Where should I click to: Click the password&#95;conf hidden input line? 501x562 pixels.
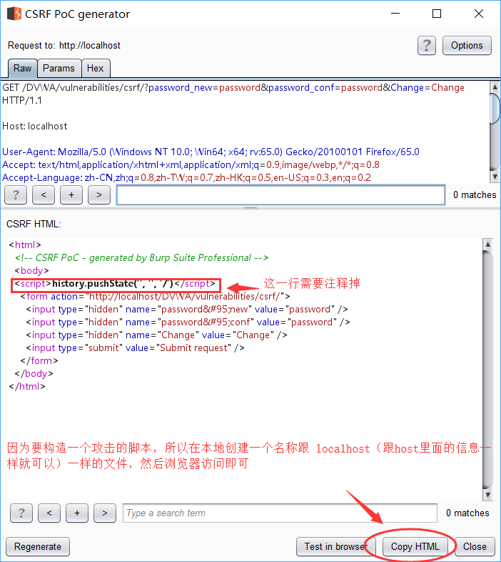point(188,322)
